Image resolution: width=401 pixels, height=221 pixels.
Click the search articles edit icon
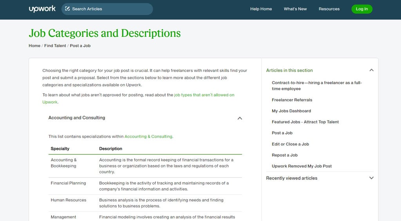[67, 9]
